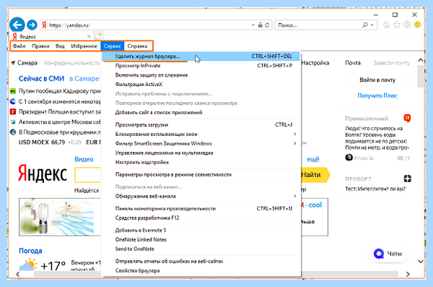
Task: Open a new tab button
Action: pyautogui.click(x=98, y=36)
